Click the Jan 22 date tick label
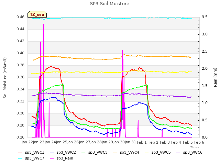220x165 pixels. coord(27,142)
